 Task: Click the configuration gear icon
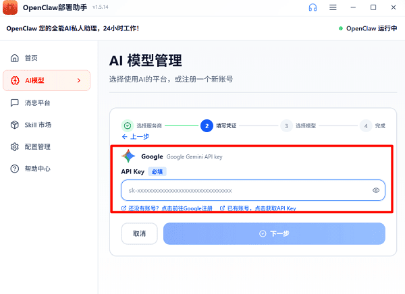point(15,147)
